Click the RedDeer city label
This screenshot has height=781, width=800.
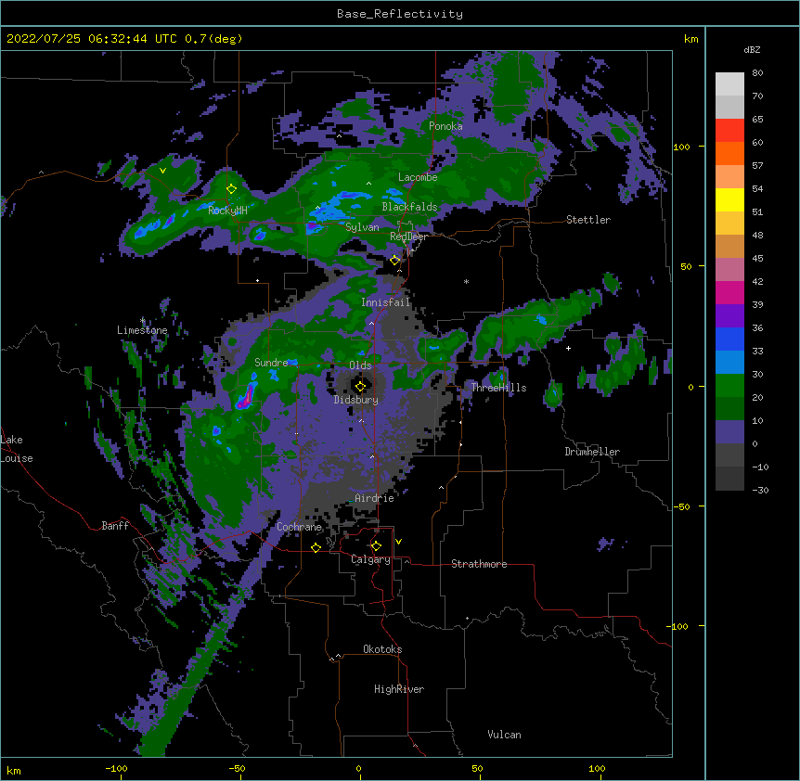(408, 237)
